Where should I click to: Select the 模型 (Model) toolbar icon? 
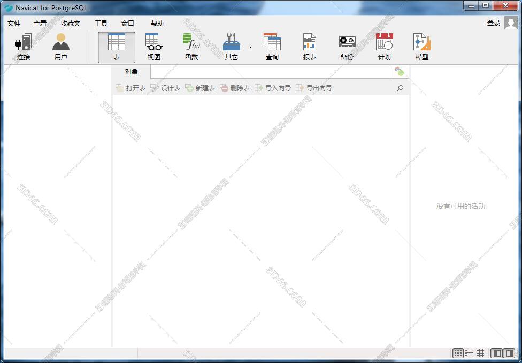421,47
